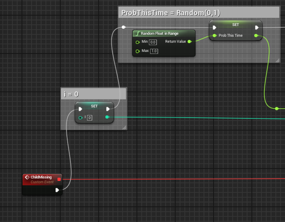Click the Min input pin
The height and width of the screenshot is (222, 285).
(x=138, y=42)
